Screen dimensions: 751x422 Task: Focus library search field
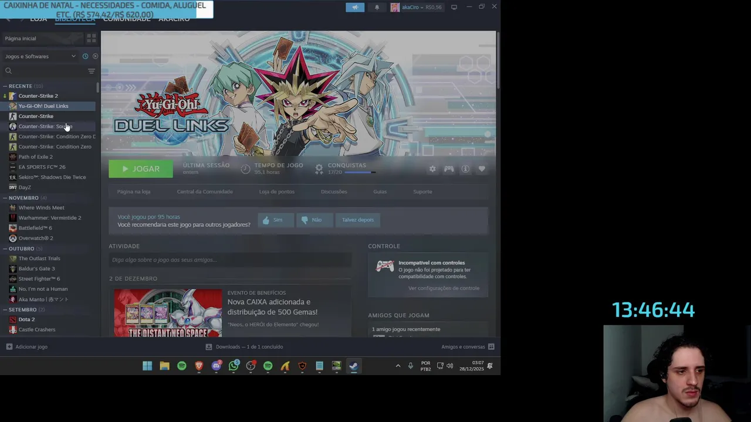pyautogui.click(x=45, y=71)
